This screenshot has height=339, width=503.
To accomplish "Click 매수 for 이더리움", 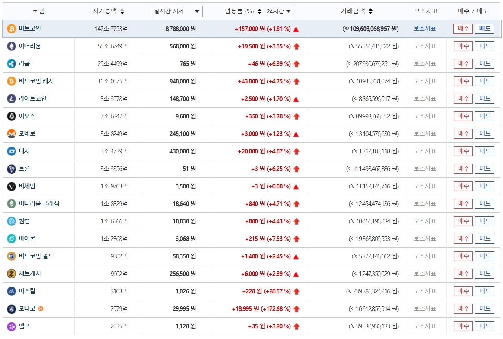I will pos(463,46).
